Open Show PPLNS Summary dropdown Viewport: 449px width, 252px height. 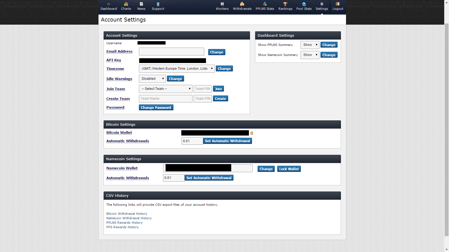[x=310, y=45]
